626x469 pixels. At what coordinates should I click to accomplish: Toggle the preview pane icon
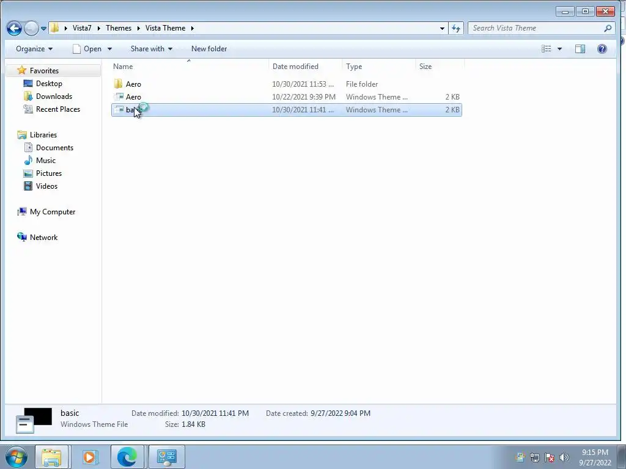pyautogui.click(x=580, y=49)
